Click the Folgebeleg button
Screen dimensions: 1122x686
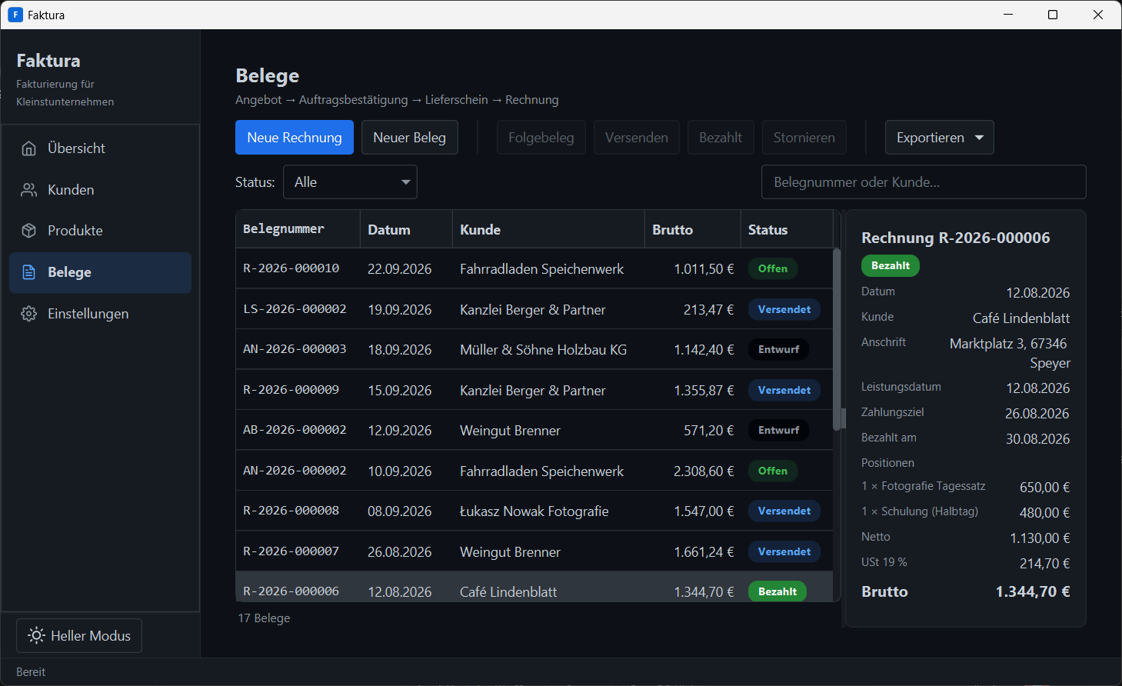click(x=541, y=138)
